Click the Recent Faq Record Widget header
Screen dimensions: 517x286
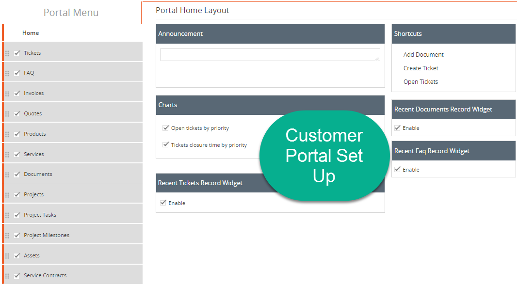[453, 151]
